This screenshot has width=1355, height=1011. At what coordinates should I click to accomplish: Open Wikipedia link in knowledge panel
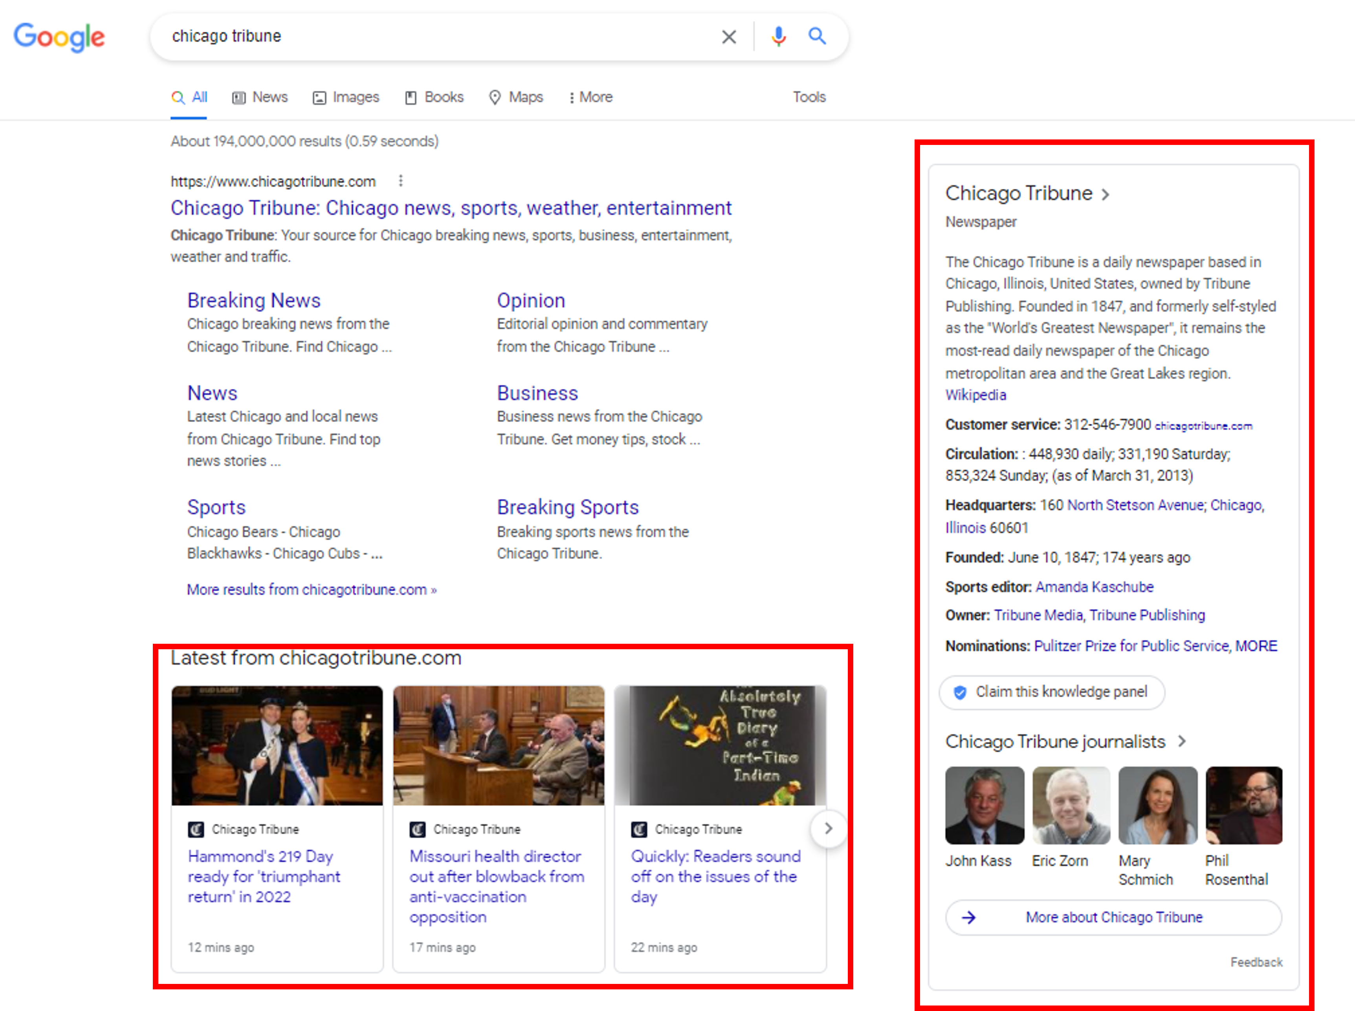click(x=975, y=396)
